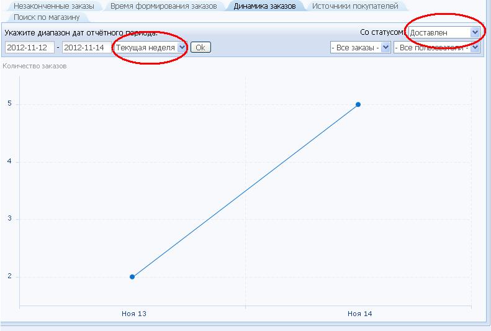Open the Незаконченные заказы tab
Viewport: 491px width, 331px height.
coord(53,6)
